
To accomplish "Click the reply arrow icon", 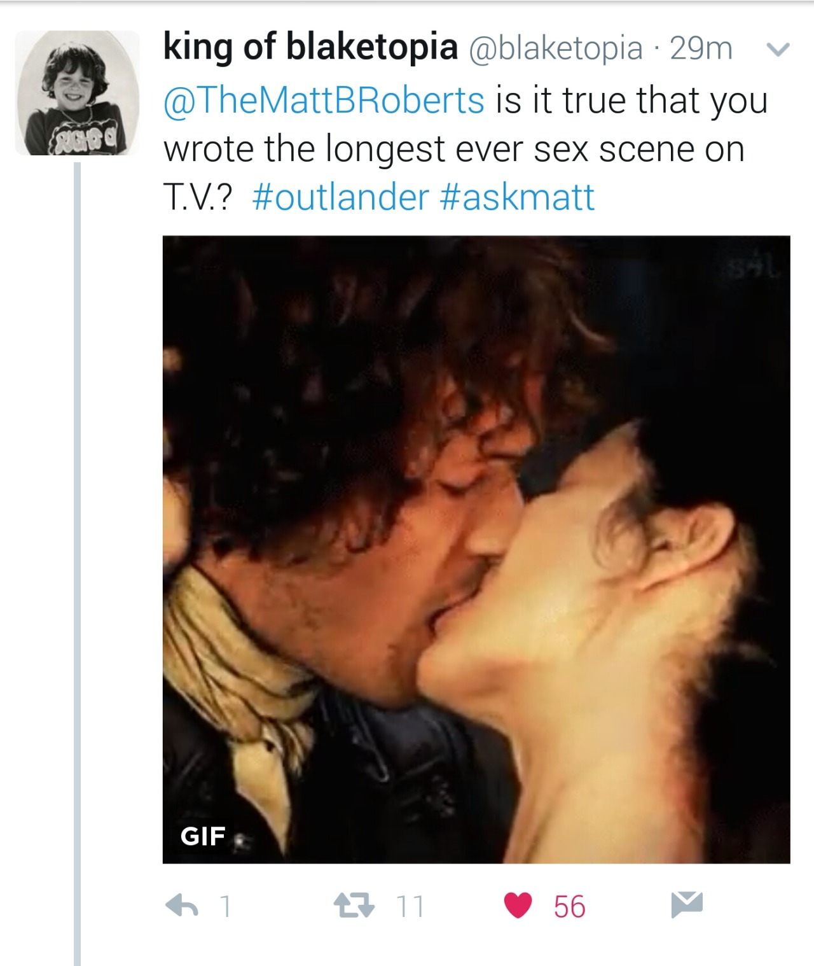I will tap(182, 906).
